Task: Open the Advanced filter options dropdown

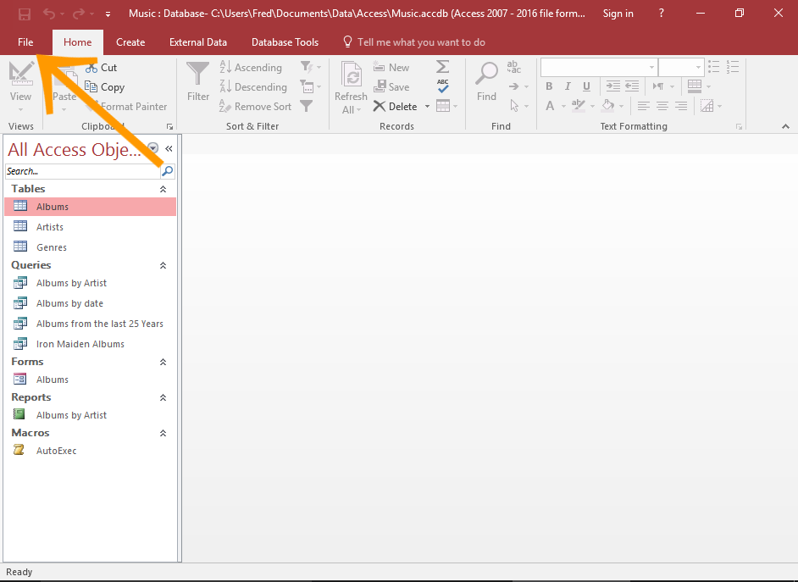Action: point(311,86)
